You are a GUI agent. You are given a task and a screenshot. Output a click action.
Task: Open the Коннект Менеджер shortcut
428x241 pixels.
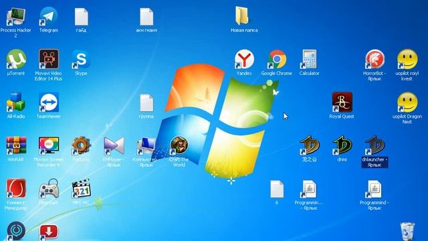(16, 188)
